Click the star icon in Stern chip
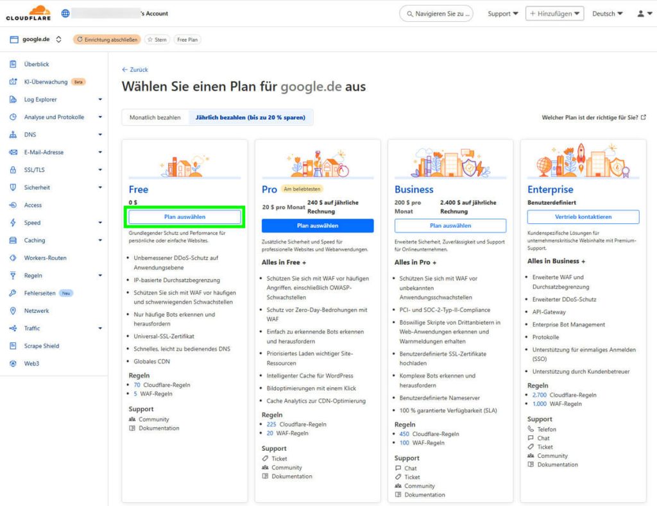The height and width of the screenshot is (506, 657). (x=150, y=39)
